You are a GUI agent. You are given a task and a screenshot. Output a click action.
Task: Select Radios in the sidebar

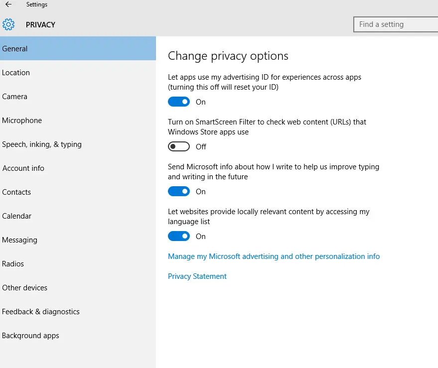(x=13, y=264)
